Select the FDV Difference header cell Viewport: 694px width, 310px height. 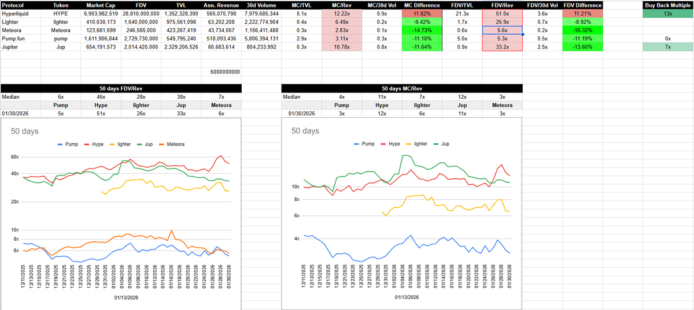coord(582,5)
